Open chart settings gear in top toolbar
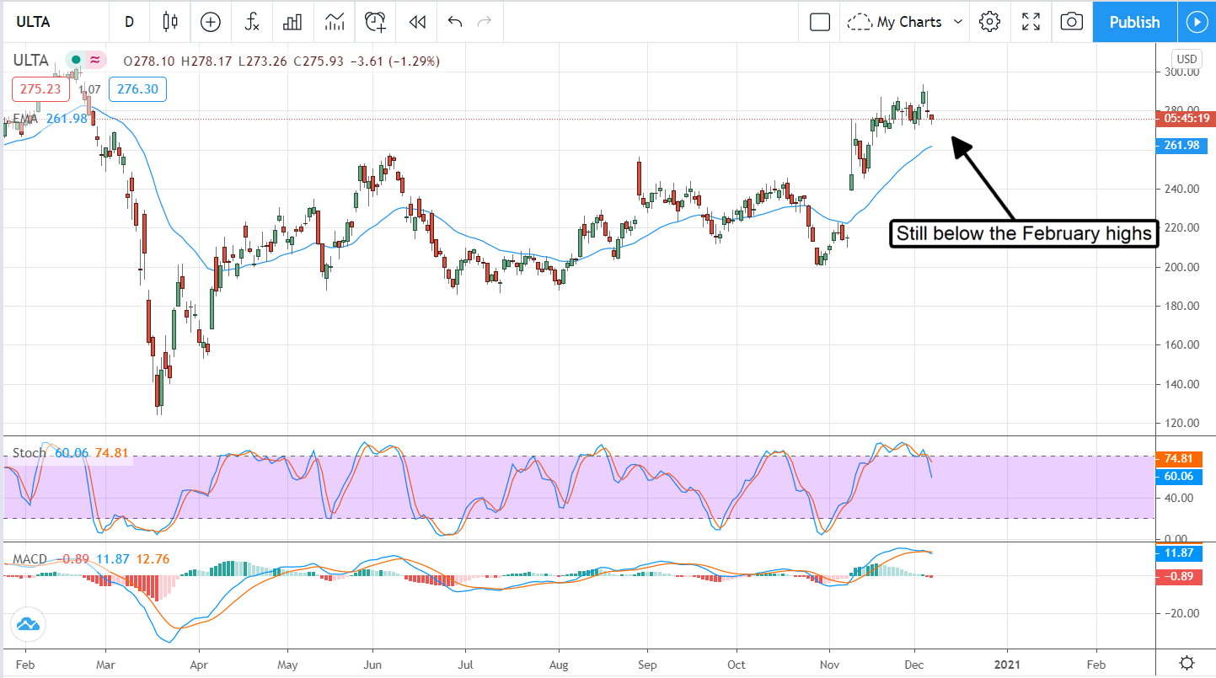This screenshot has height=678, width=1216. point(989,22)
